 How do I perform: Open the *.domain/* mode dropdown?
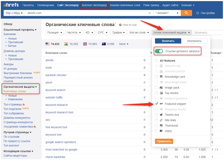click(167, 13)
